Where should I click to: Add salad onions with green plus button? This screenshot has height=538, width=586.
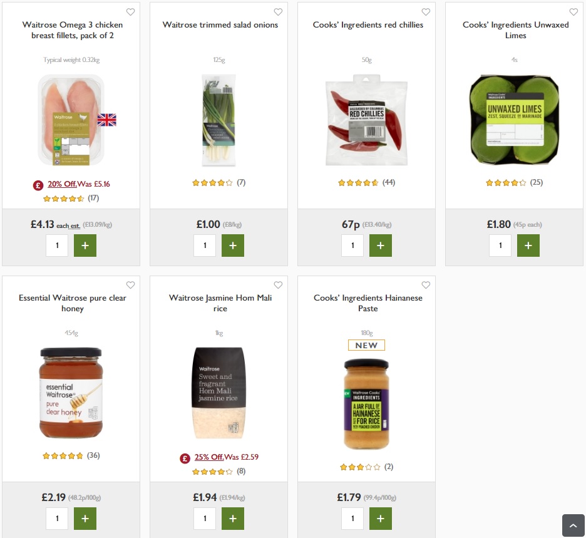point(233,246)
